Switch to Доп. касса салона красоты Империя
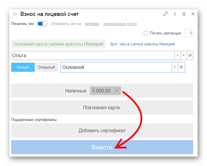The image size is (207, 166). [x=143, y=44]
